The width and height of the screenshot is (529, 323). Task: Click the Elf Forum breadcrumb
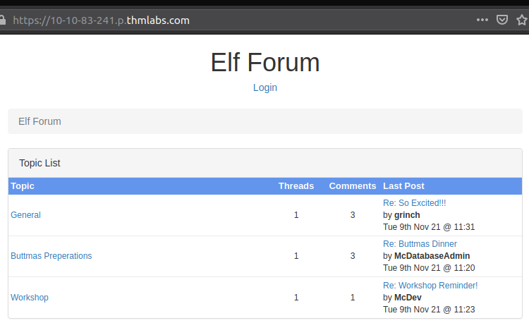click(39, 121)
